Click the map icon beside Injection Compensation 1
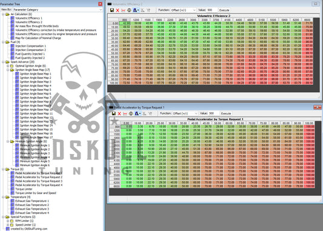The image size is (323, 231). pos(12,46)
